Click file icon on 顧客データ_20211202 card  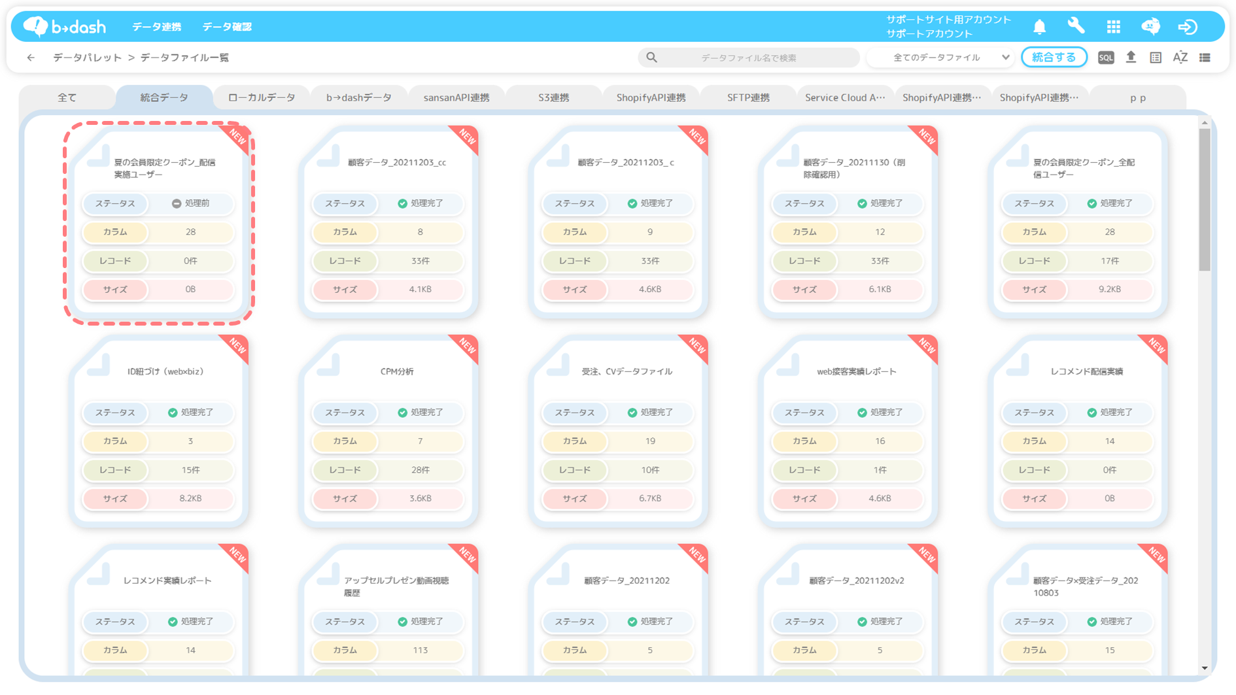point(559,574)
